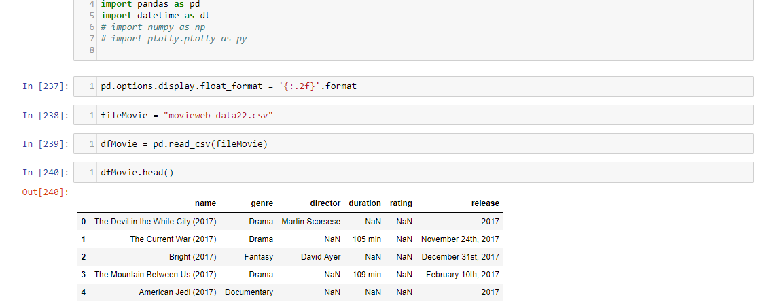Click the 'name' column header
The width and height of the screenshot is (767, 308).
(205, 203)
